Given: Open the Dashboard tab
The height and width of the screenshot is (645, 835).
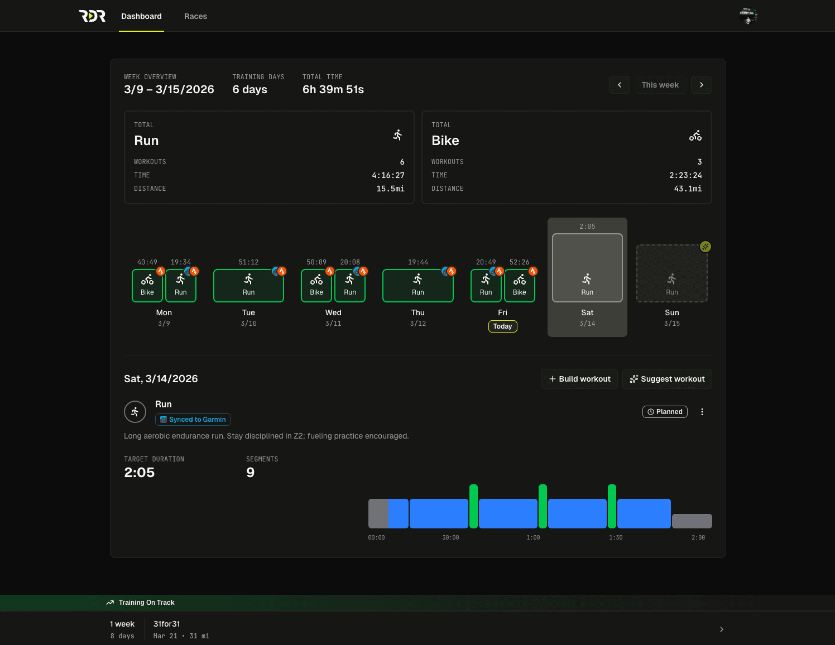Looking at the screenshot, I should (141, 16).
